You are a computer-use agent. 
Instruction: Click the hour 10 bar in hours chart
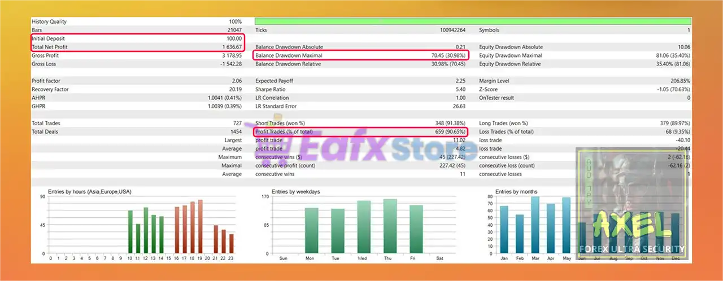[x=130, y=232]
